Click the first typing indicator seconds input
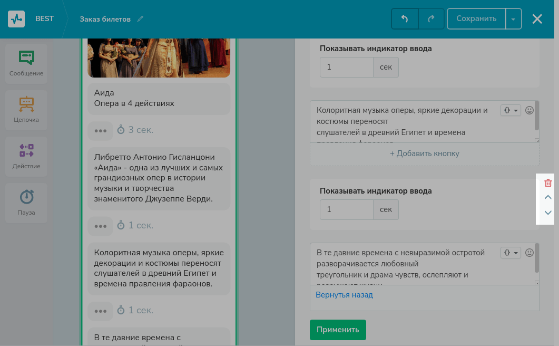Image resolution: width=559 pixels, height=346 pixels. 346,67
